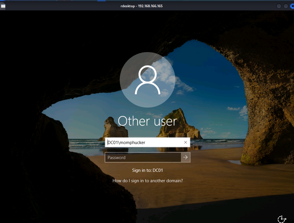Maximize the rdesktop window
The image size is (294, 223).
click(286, 6)
